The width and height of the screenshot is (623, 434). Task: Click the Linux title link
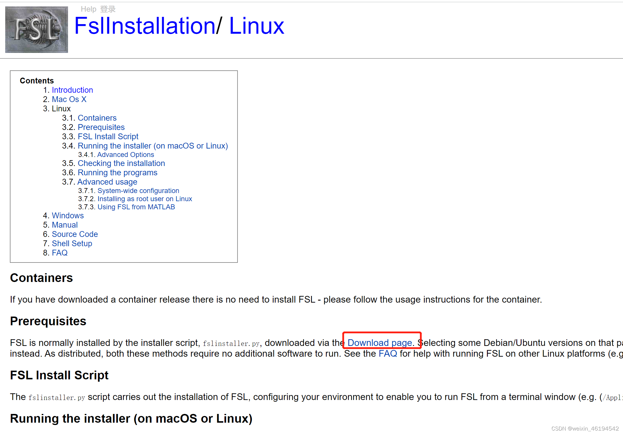point(256,26)
